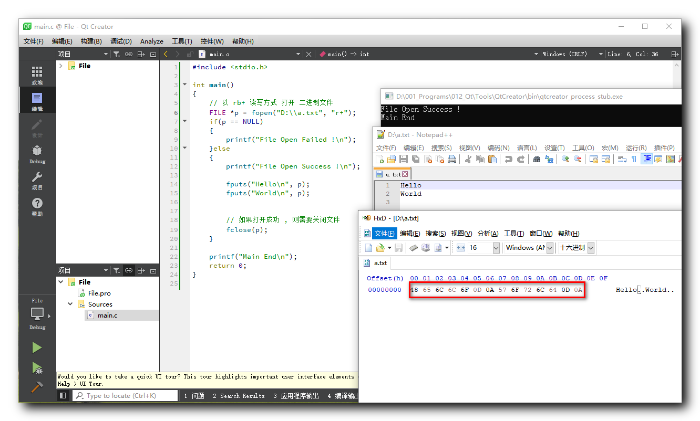Open the 1 问题 output pane
700x421 pixels.
pos(194,396)
